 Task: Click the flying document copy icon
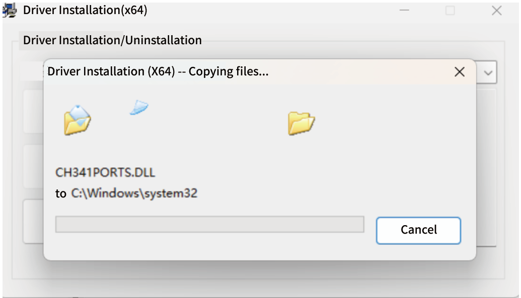coord(139,108)
